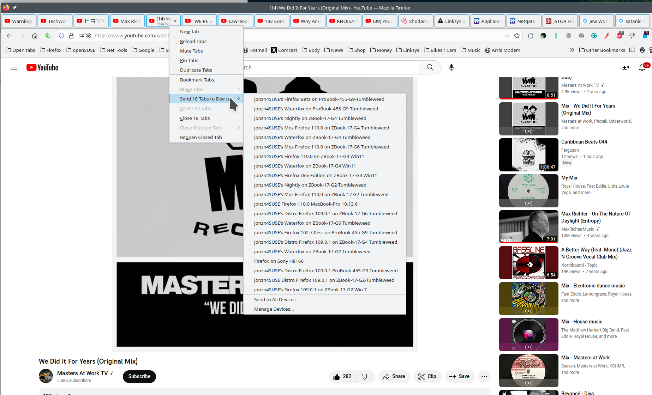
Task: Open the Ghostery ghost extension icon
Action: (x=645, y=35)
